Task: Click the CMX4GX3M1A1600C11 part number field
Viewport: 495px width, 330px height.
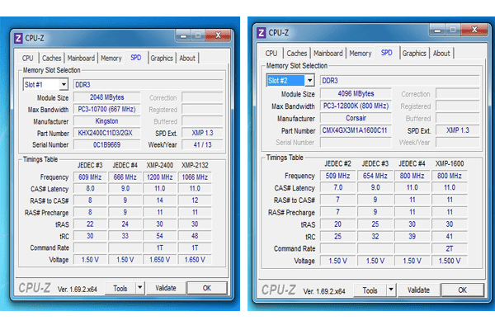Action: (x=356, y=130)
